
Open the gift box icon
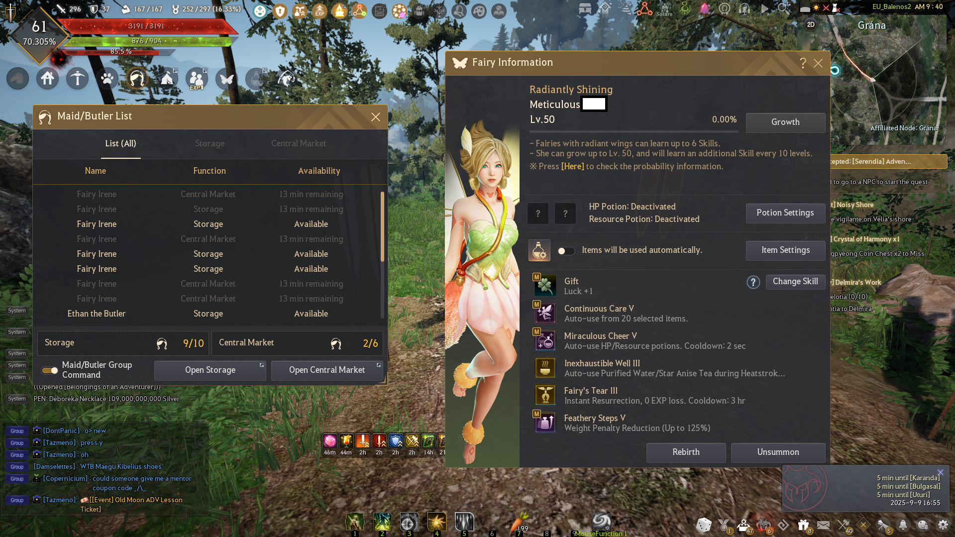803,525
